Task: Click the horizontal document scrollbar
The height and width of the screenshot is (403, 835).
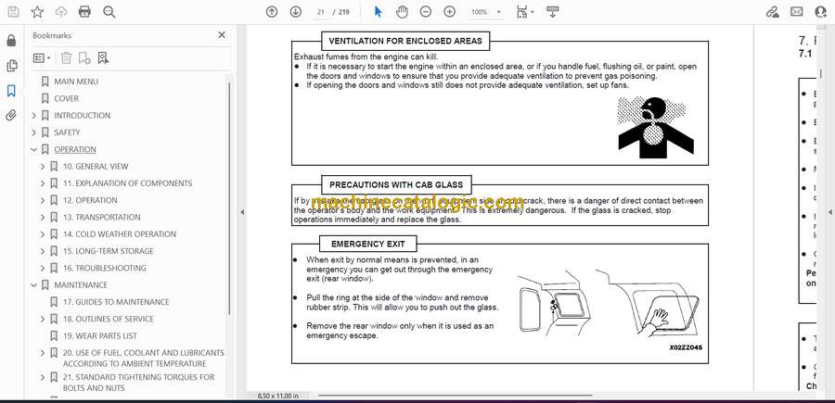Action: point(456,396)
